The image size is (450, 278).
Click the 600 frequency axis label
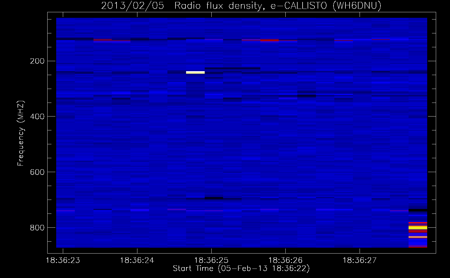click(37, 172)
